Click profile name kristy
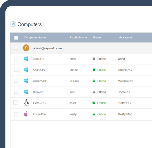The image size is (152, 148). tap(73, 115)
